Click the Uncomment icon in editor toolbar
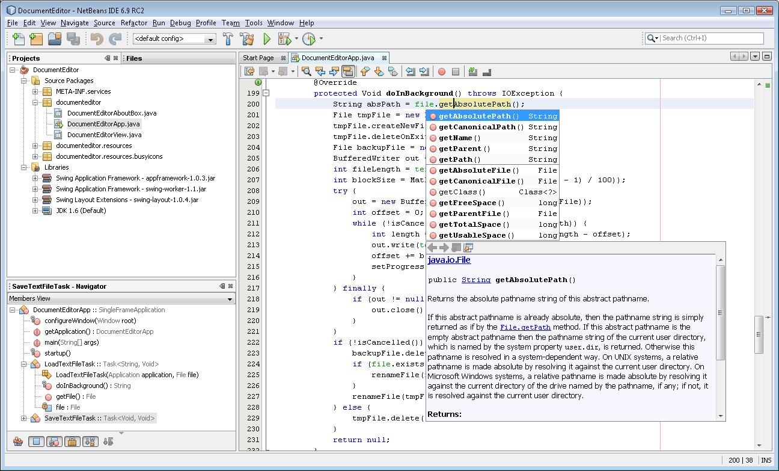 tap(487, 72)
